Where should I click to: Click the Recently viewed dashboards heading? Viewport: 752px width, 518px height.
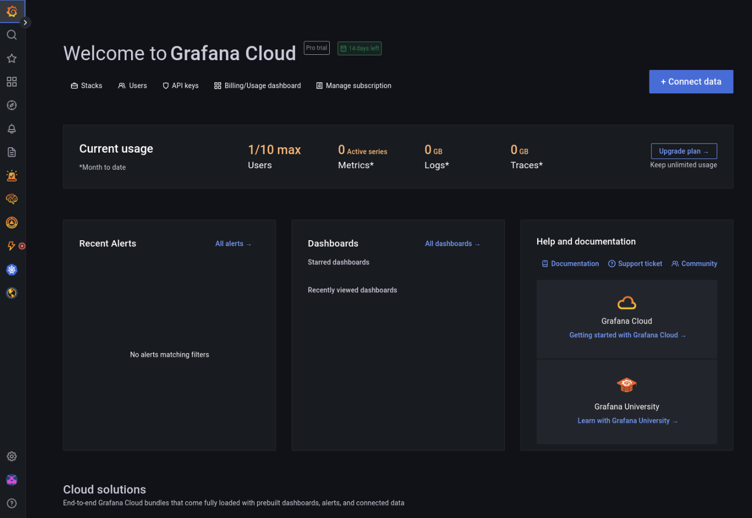pos(352,290)
